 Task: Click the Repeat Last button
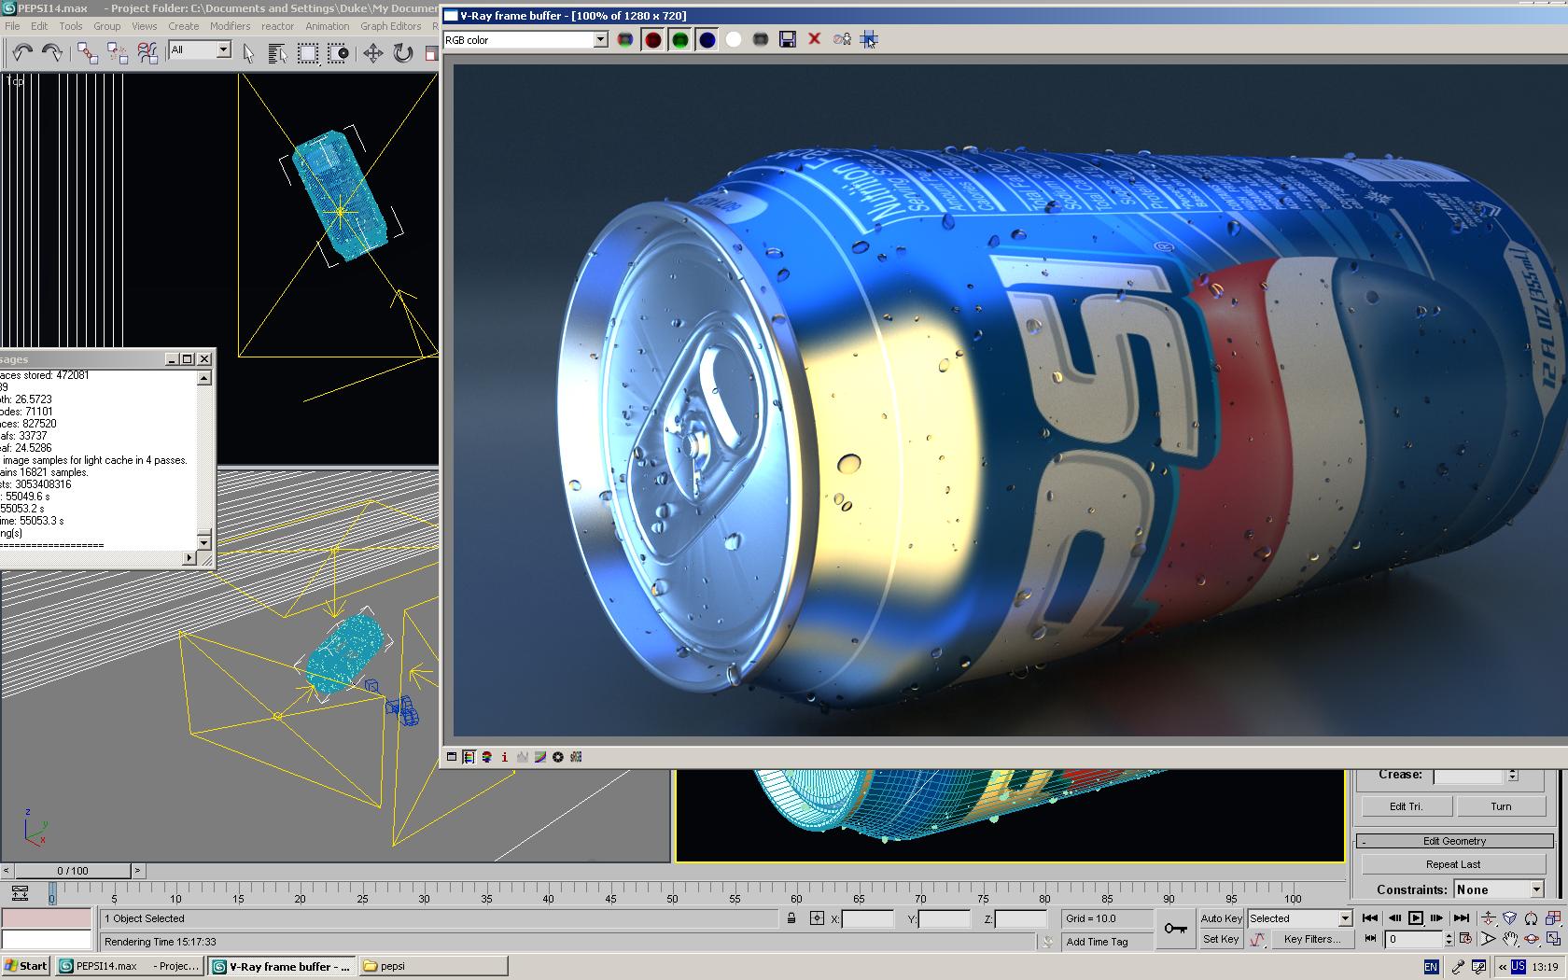[1453, 864]
